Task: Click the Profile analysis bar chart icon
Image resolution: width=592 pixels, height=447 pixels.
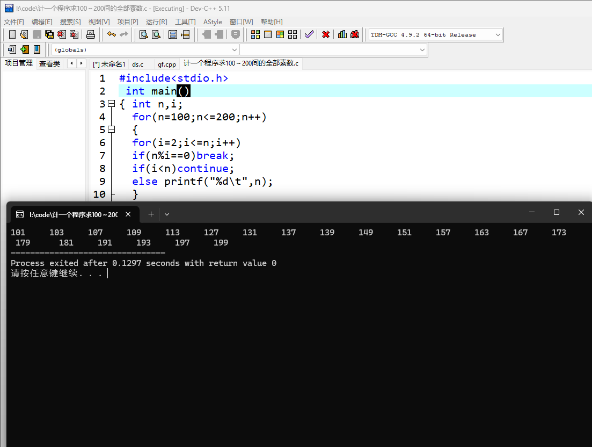Action: [342, 34]
